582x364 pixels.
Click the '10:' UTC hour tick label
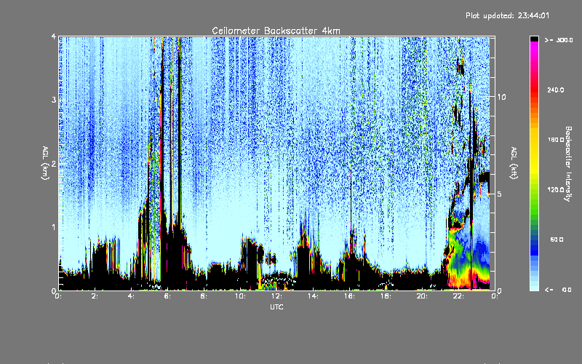[240, 296]
